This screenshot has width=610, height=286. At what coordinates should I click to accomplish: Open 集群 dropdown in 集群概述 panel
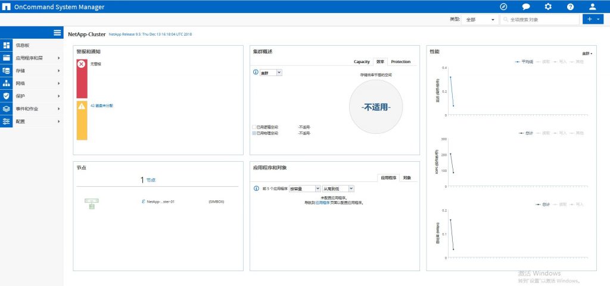coord(271,73)
